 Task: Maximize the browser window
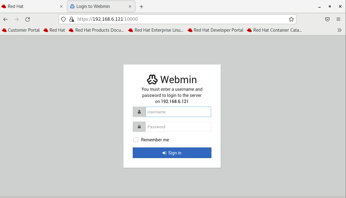330,7
